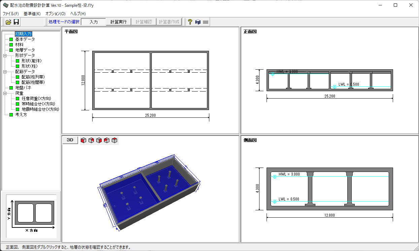This screenshot has width=419, height=251.
Task: Click the 25.200 dimension in 平面図
Action: pyautogui.click(x=151, y=115)
